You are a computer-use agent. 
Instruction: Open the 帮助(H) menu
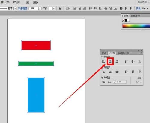pos(16,2)
